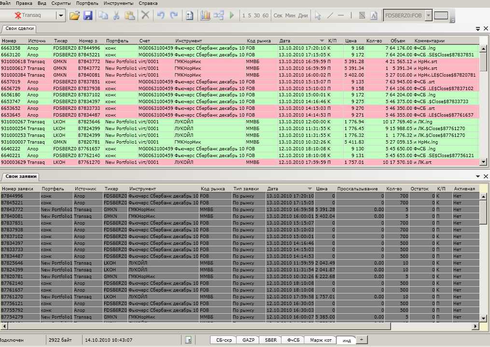Screen dimensions: 490x347
Task: Click the undo arrow icon
Action: tap(161, 15)
